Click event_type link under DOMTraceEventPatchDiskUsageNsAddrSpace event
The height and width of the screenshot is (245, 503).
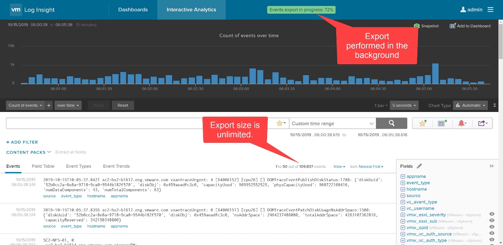(x=71, y=226)
